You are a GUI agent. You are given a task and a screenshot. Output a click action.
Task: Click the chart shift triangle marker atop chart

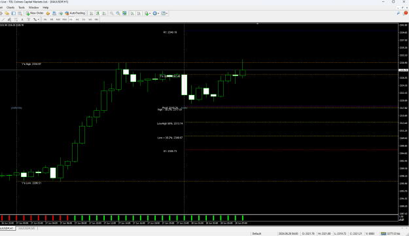pyautogui.click(x=257, y=24)
